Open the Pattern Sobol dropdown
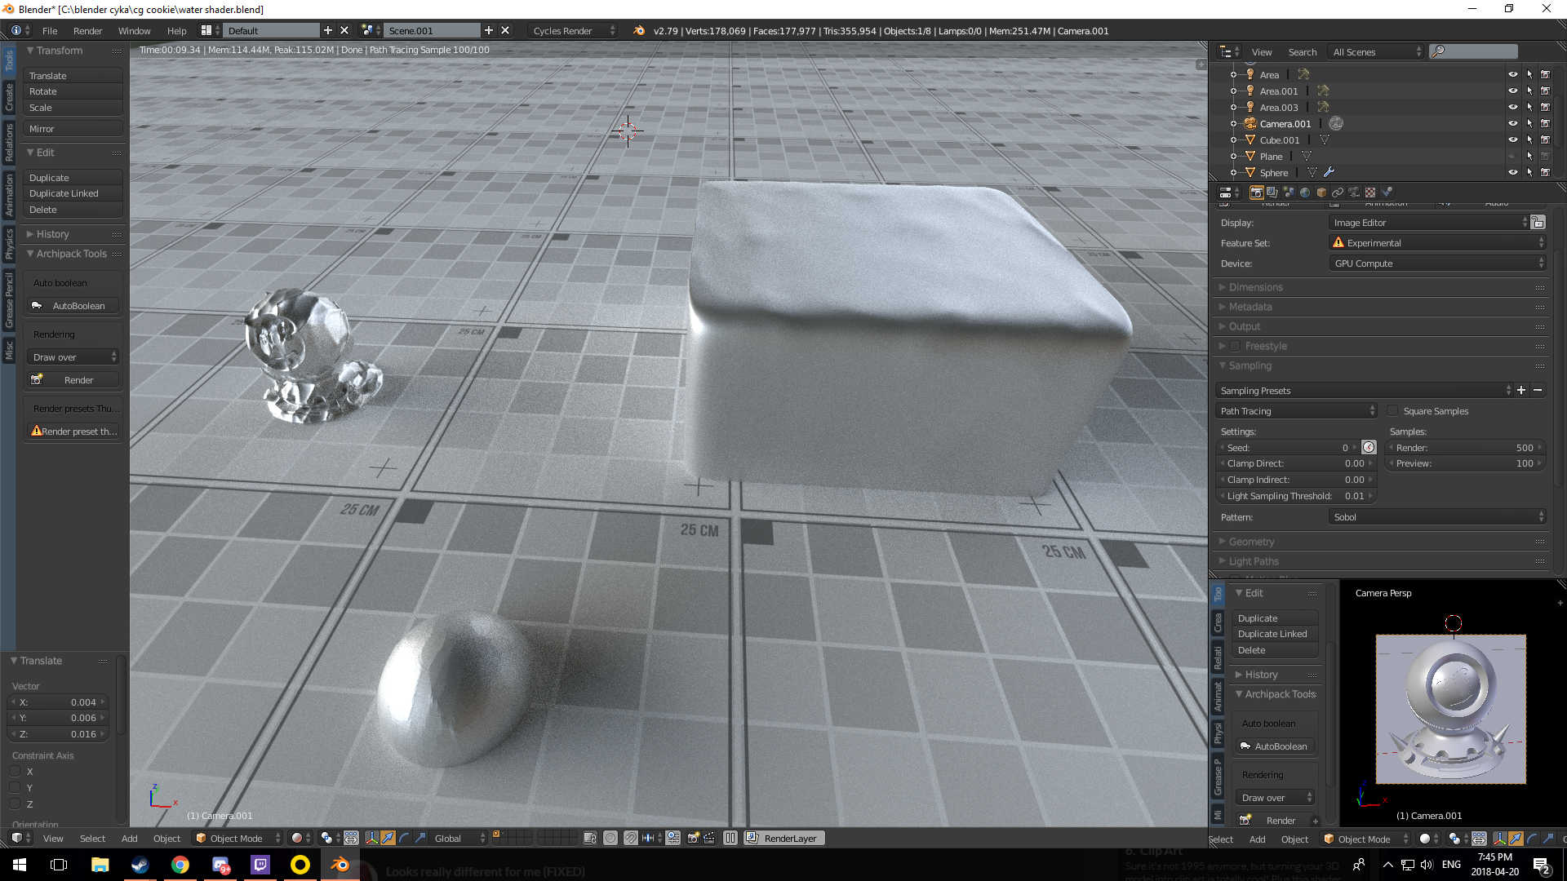Viewport: 1567px width, 881px height. click(x=1438, y=517)
